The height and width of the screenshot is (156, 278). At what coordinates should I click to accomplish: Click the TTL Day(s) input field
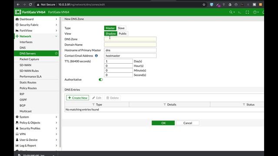coord(118,61)
